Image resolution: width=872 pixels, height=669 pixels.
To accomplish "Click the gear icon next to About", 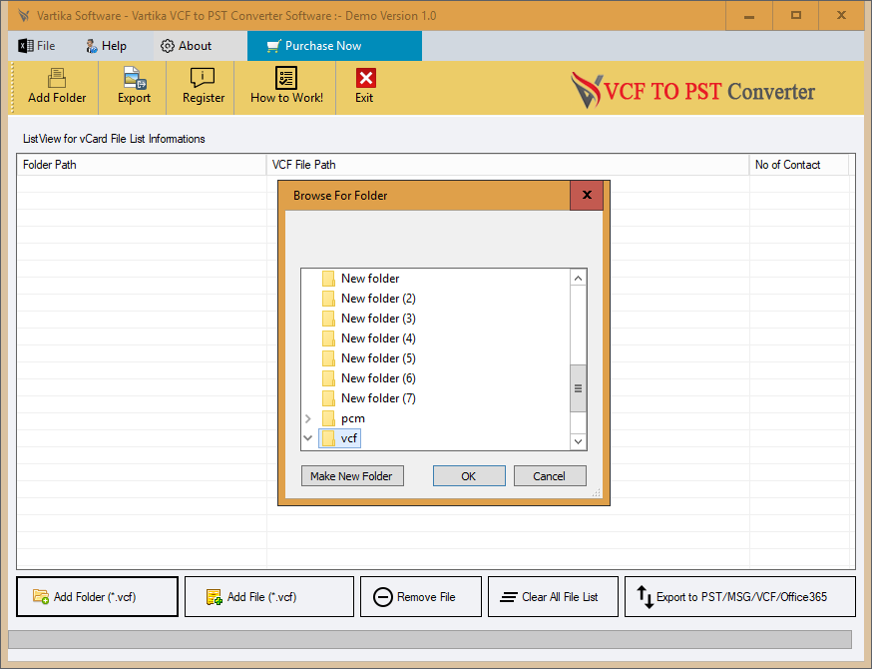I will tap(168, 46).
